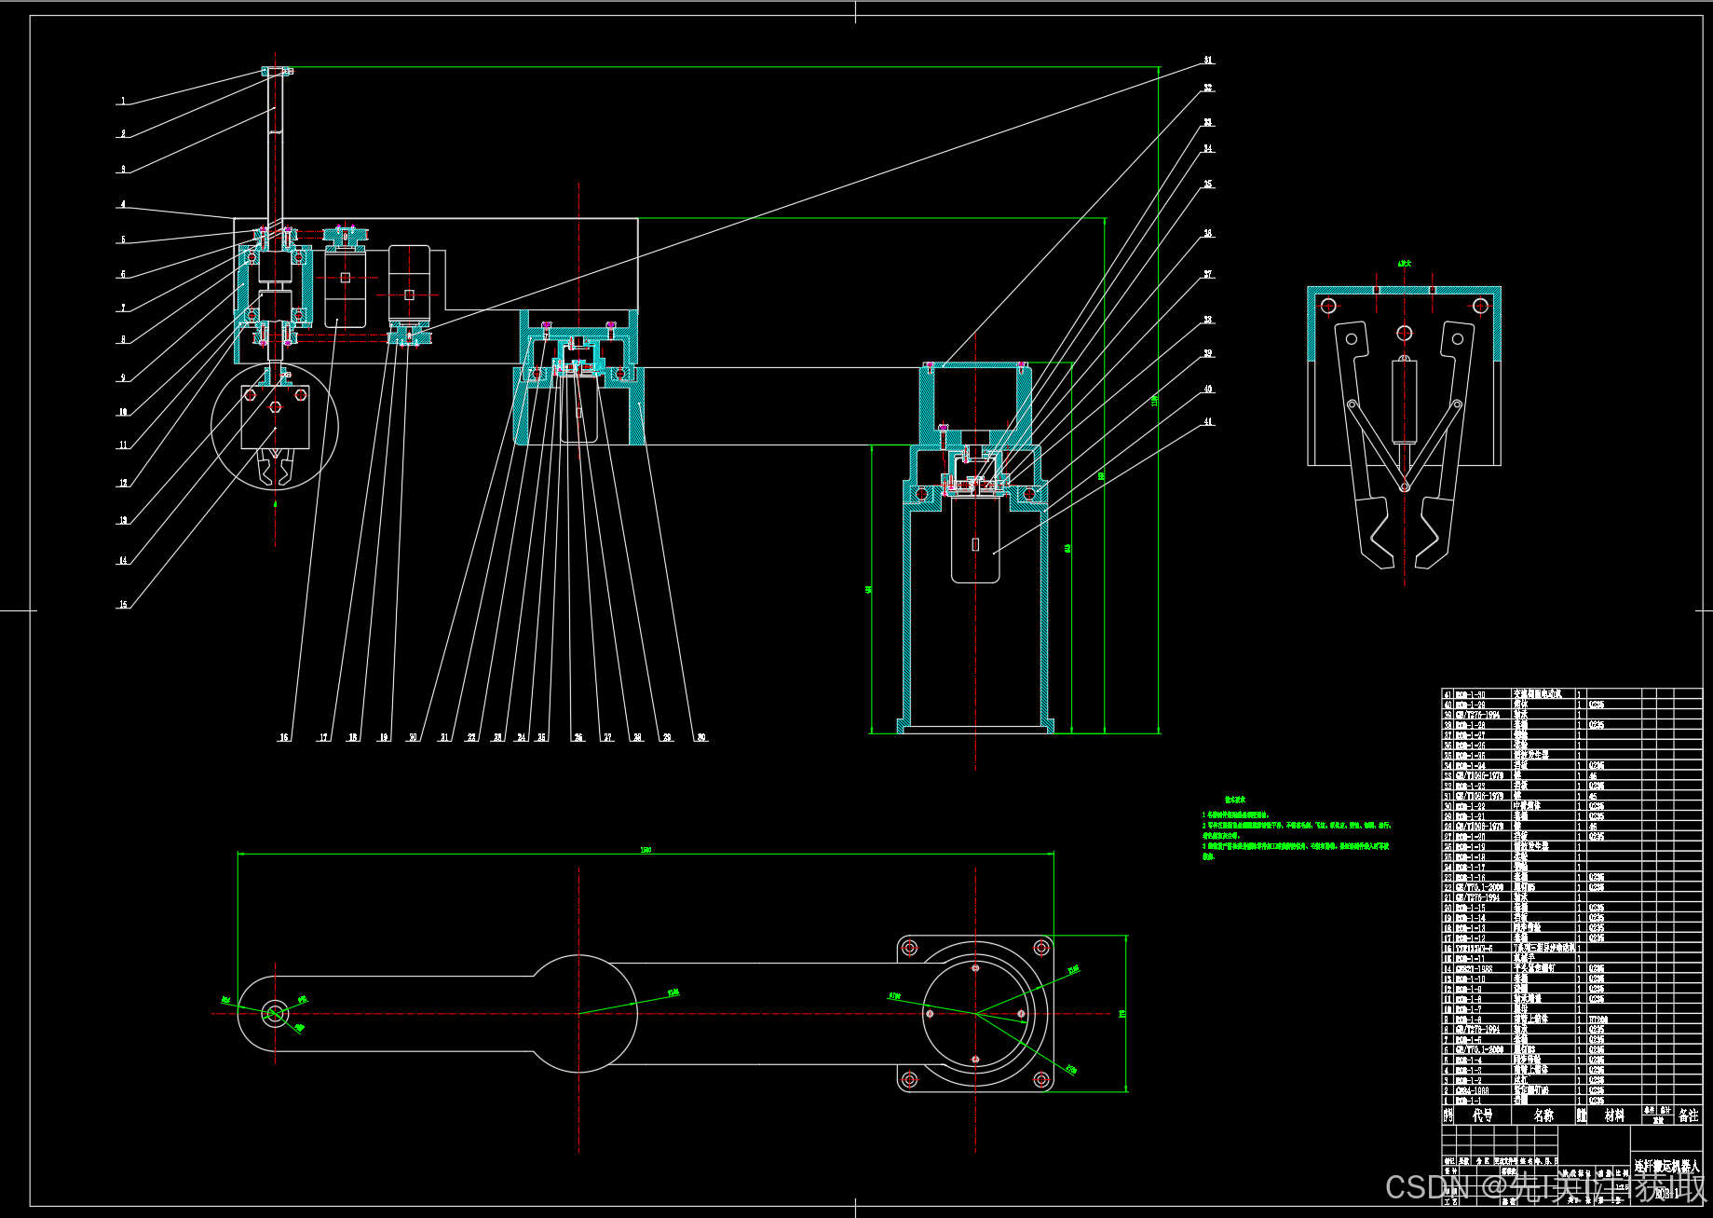The image size is (1713, 1218).
Task: Click the 连杆搬运机器人 drawing title
Action: (x=1666, y=1166)
